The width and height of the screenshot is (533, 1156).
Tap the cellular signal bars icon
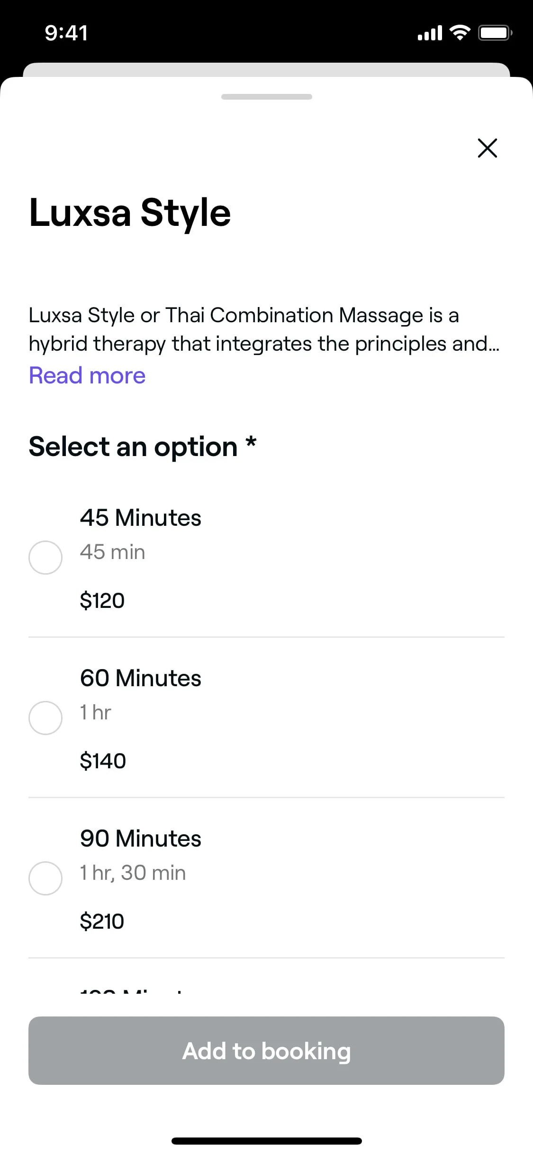click(x=430, y=33)
